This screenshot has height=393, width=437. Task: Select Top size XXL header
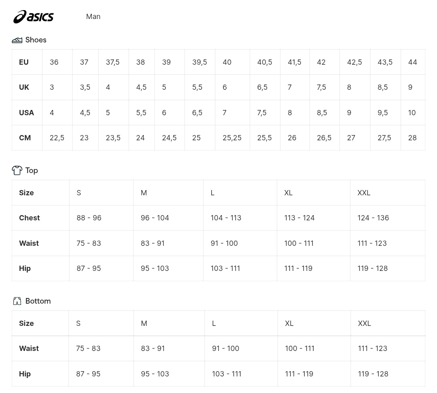(x=388, y=193)
